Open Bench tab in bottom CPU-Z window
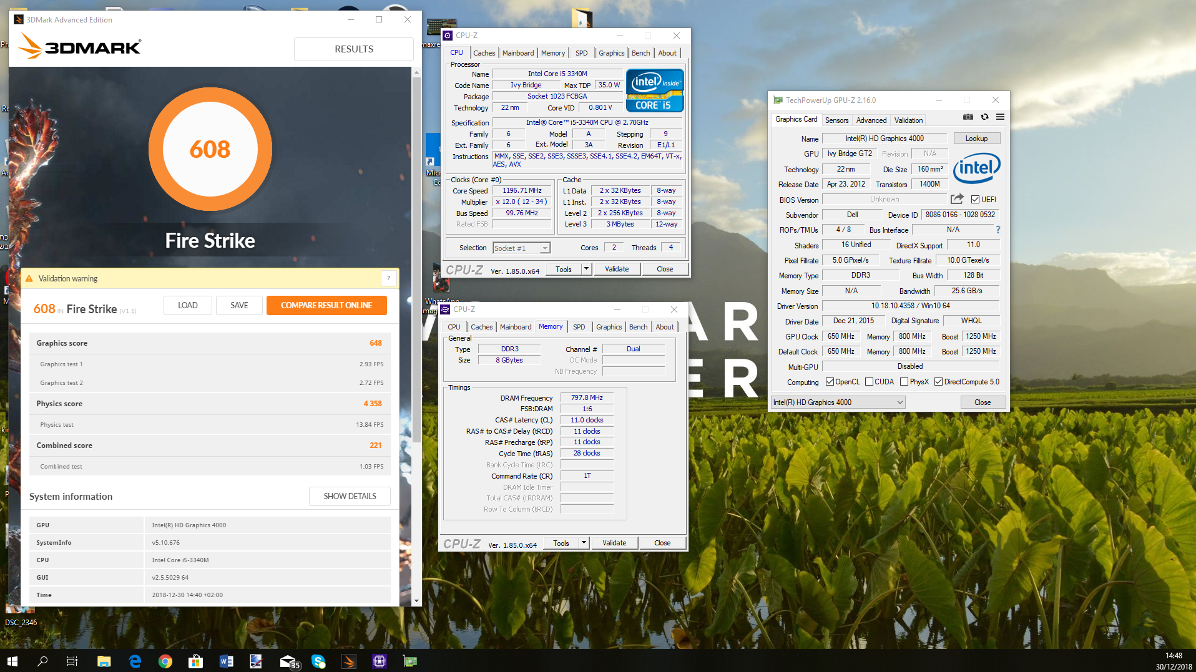1196x672 pixels. 638,327
